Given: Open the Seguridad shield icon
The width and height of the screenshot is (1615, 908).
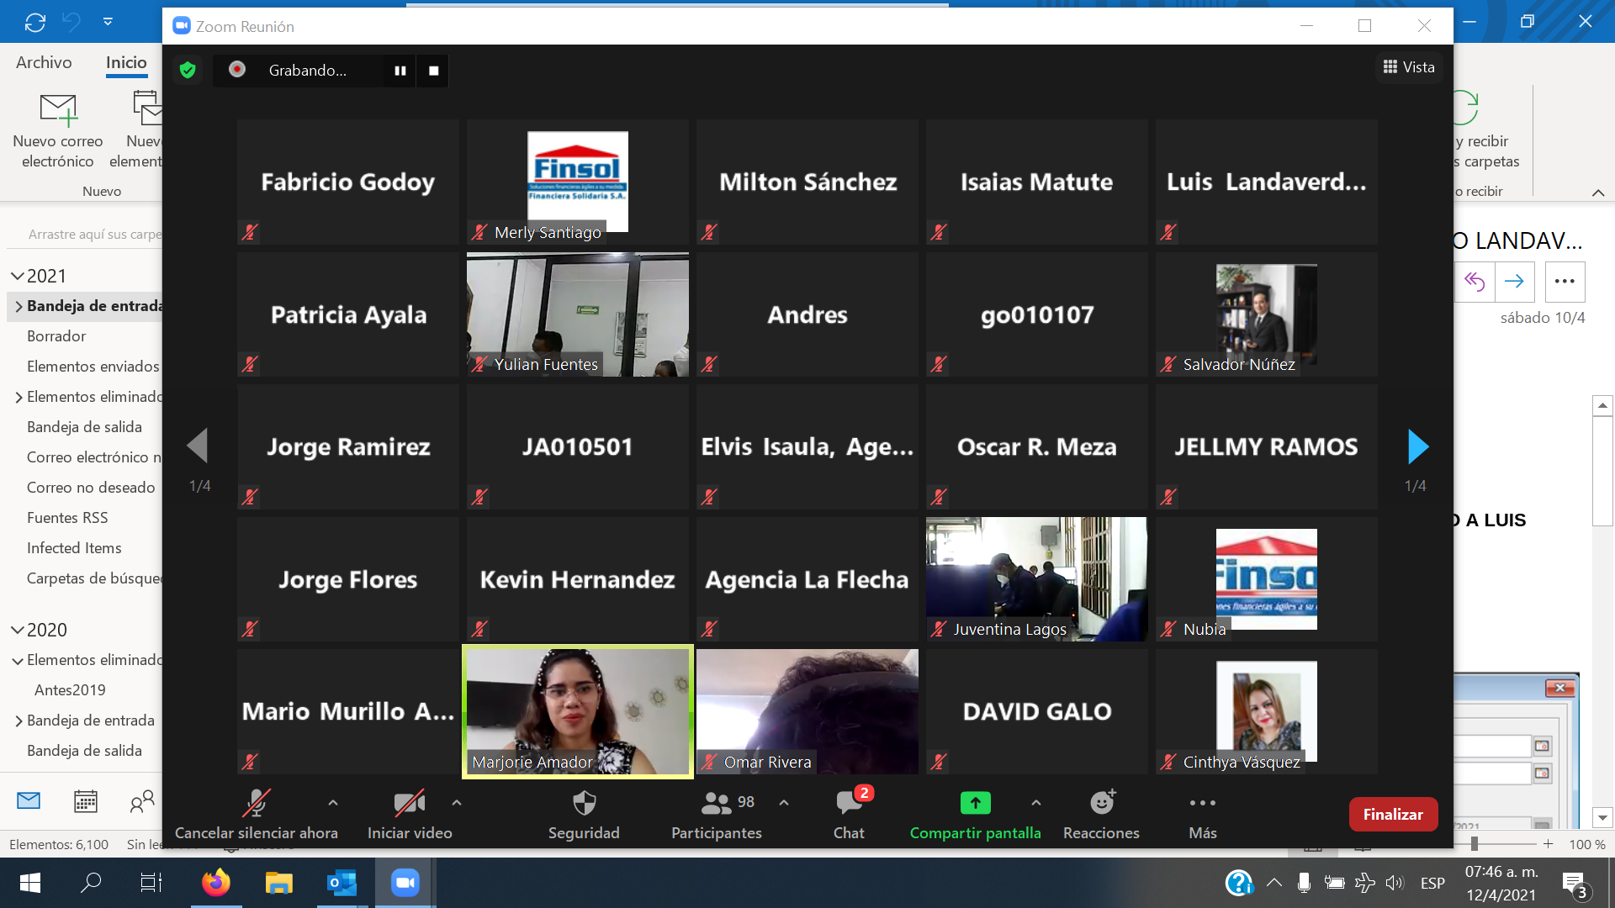Looking at the screenshot, I should point(584,804).
